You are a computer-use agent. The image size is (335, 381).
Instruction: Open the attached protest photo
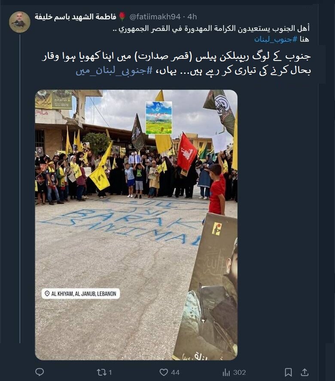click(x=136, y=225)
